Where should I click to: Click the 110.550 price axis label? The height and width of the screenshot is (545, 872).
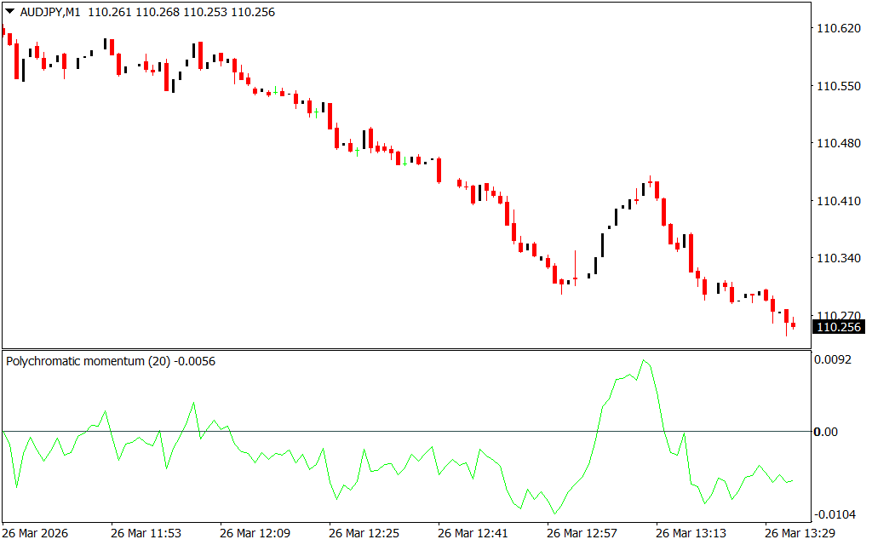(x=839, y=86)
